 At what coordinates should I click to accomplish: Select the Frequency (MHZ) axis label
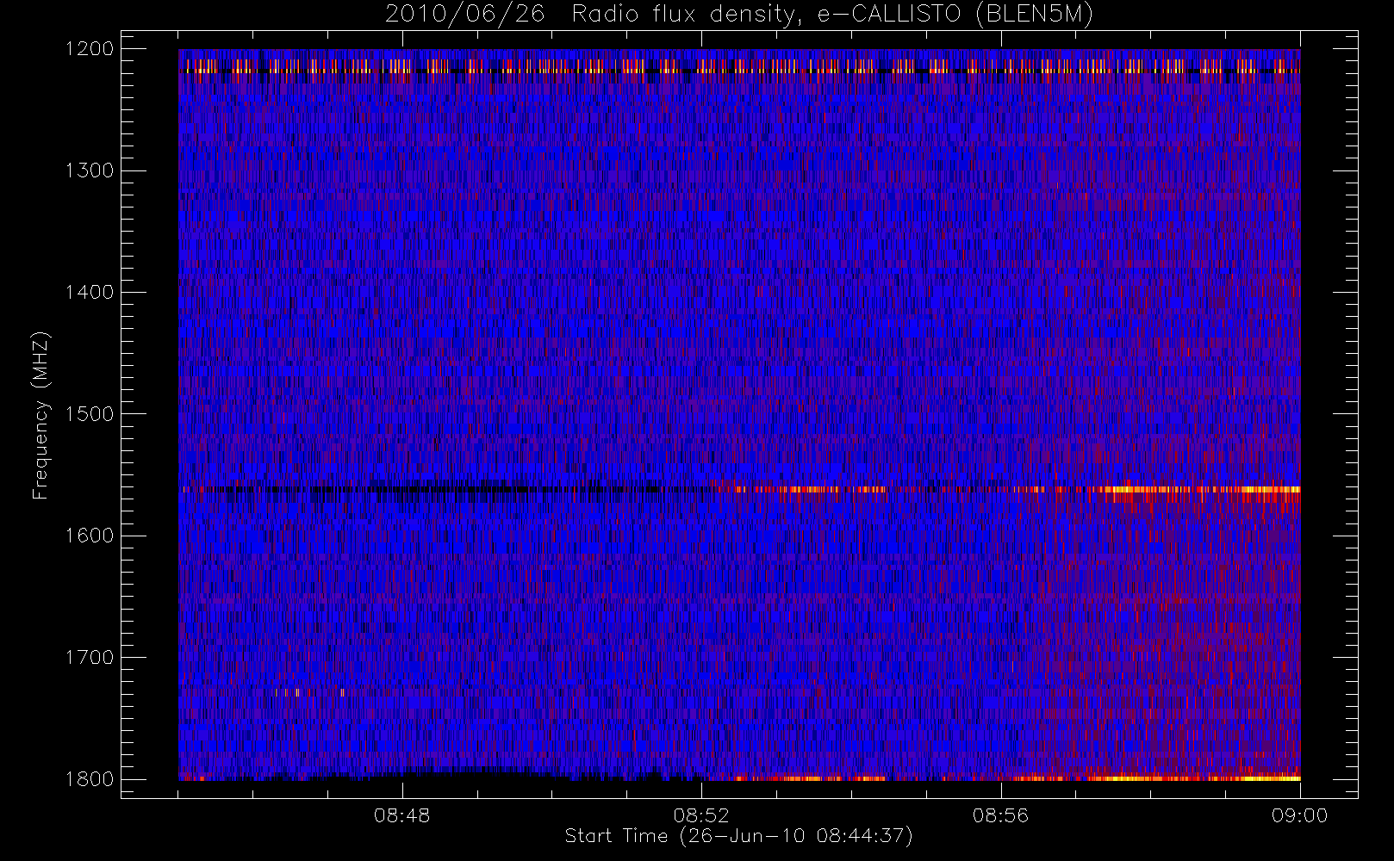point(40,415)
